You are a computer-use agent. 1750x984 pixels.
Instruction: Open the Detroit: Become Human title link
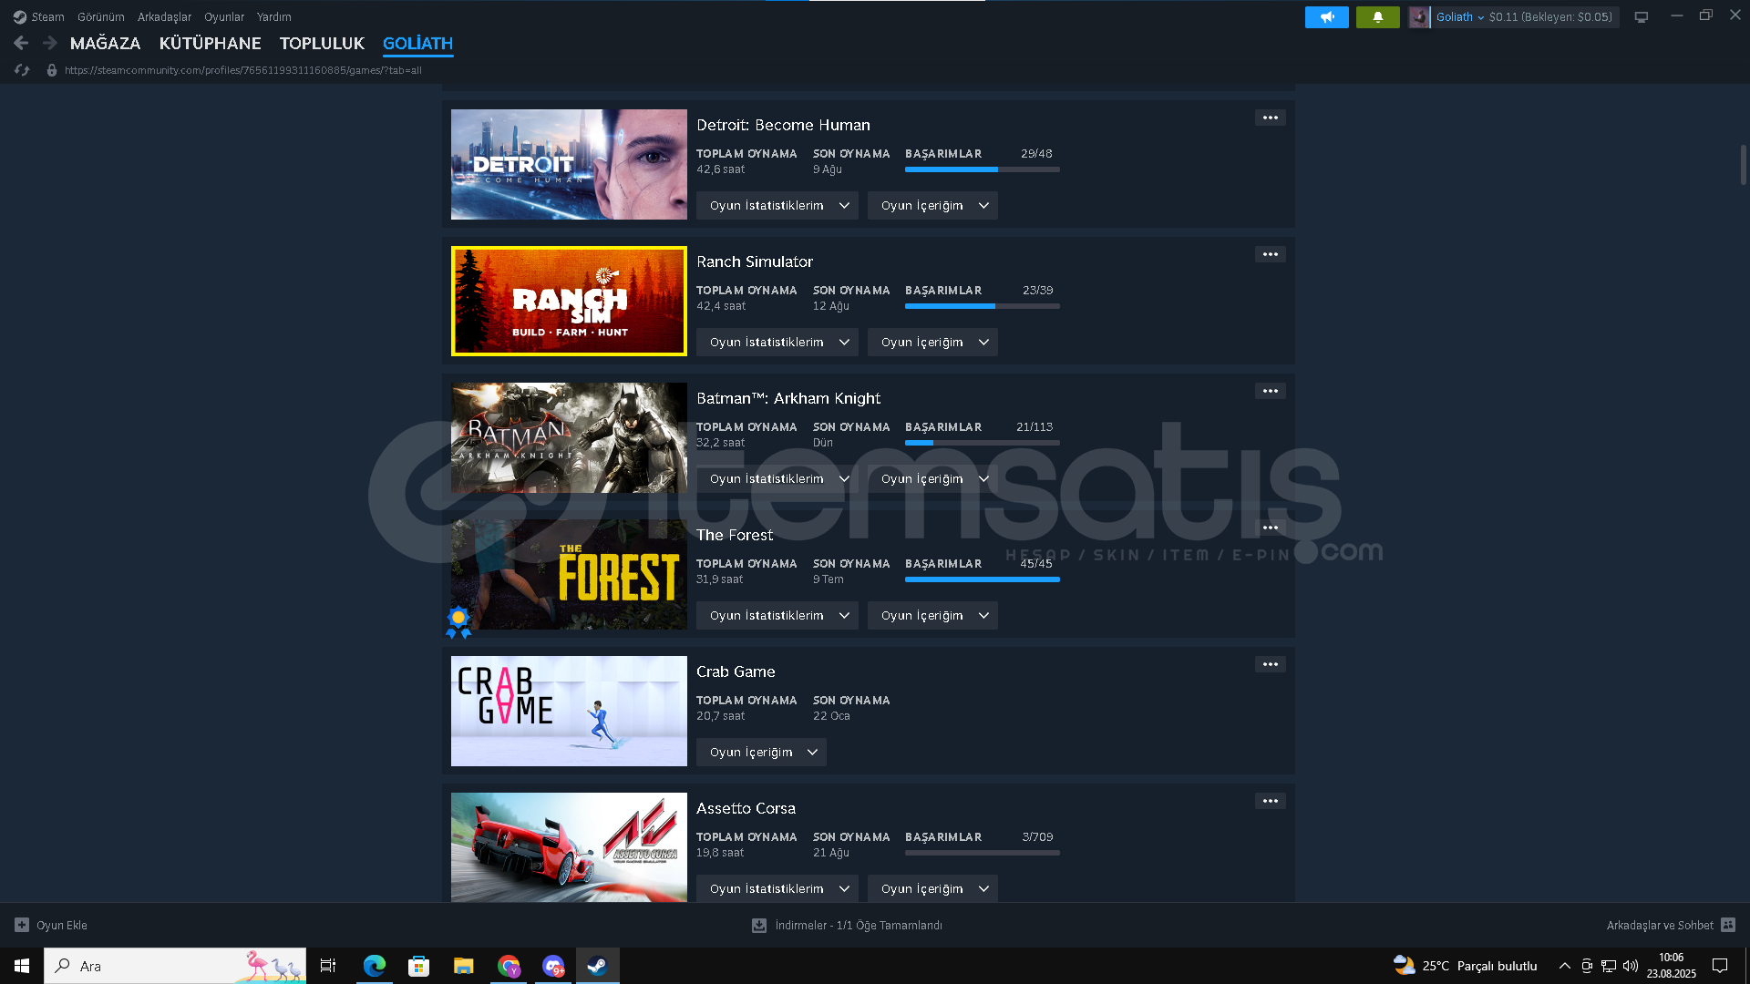783,125
